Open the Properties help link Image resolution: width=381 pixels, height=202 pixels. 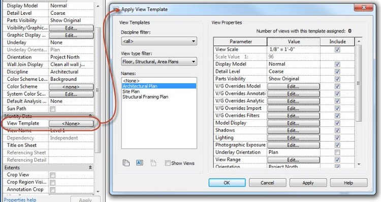point(20,199)
